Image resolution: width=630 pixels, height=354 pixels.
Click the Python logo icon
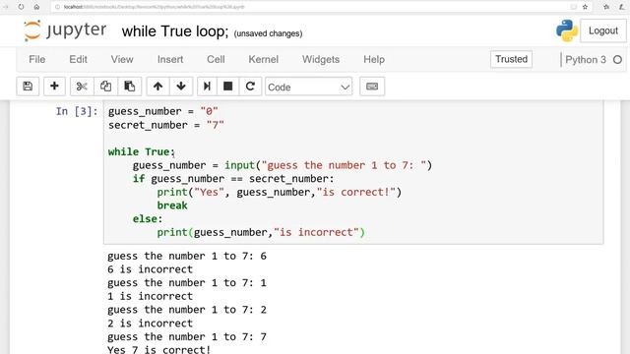click(x=567, y=30)
